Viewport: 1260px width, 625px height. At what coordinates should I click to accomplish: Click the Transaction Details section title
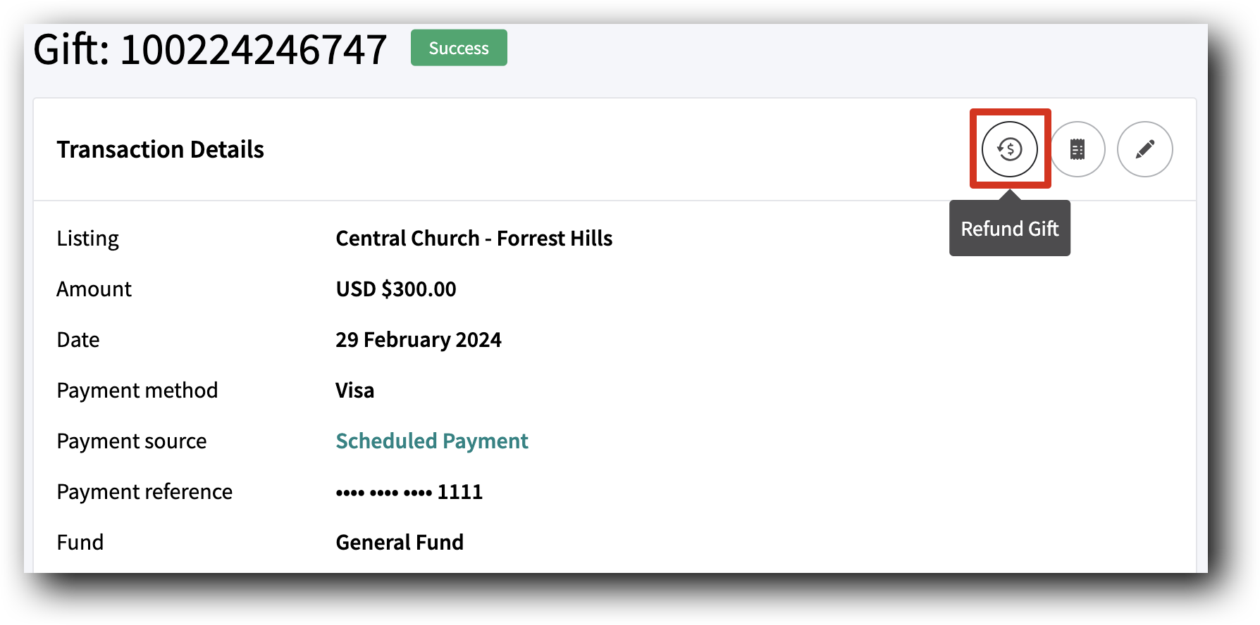(161, 149)
